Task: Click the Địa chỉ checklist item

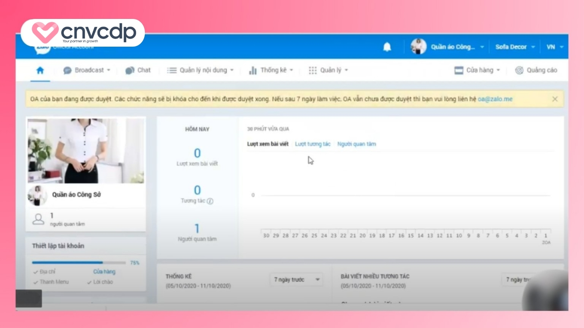Action: (x=44, y=272)
